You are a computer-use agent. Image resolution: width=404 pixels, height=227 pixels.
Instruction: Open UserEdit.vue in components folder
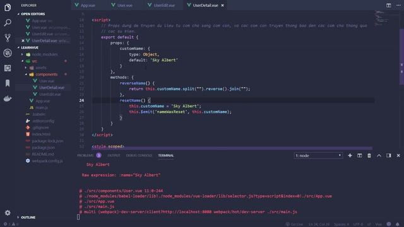[50, 94]
